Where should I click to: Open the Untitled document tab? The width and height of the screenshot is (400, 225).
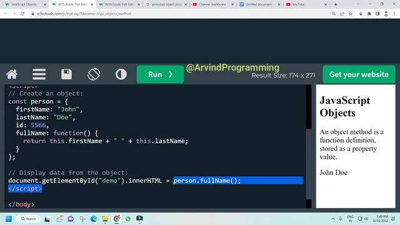[259, 4]
